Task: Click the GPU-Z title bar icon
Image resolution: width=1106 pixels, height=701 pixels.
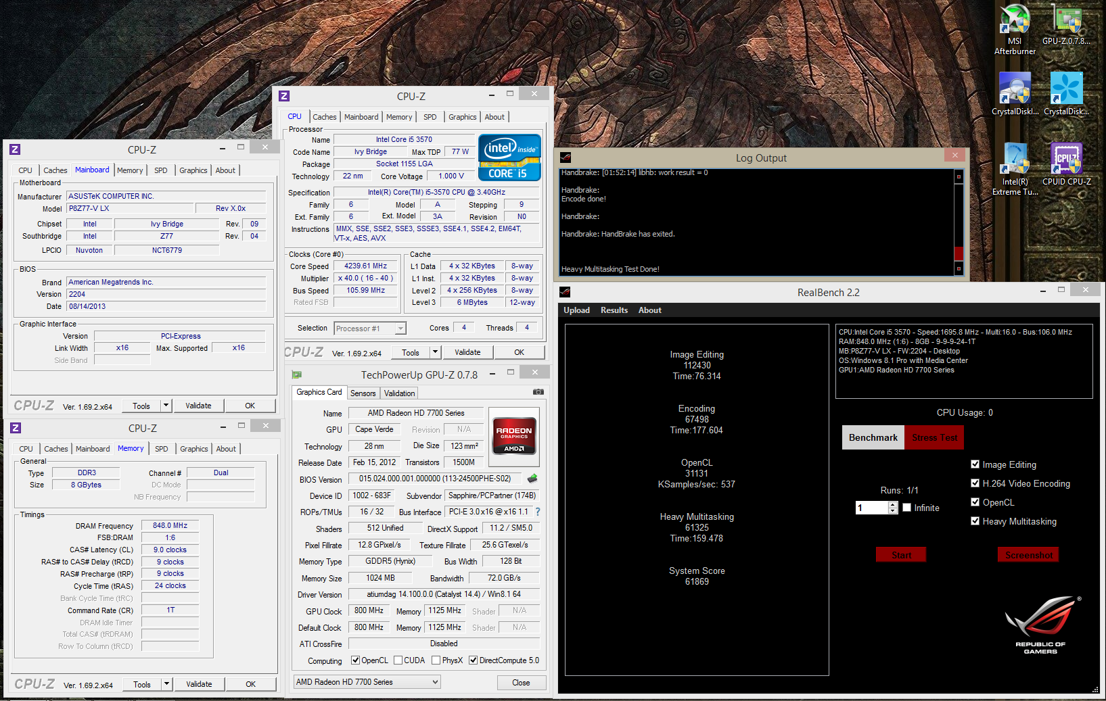Action: point(297,374)
